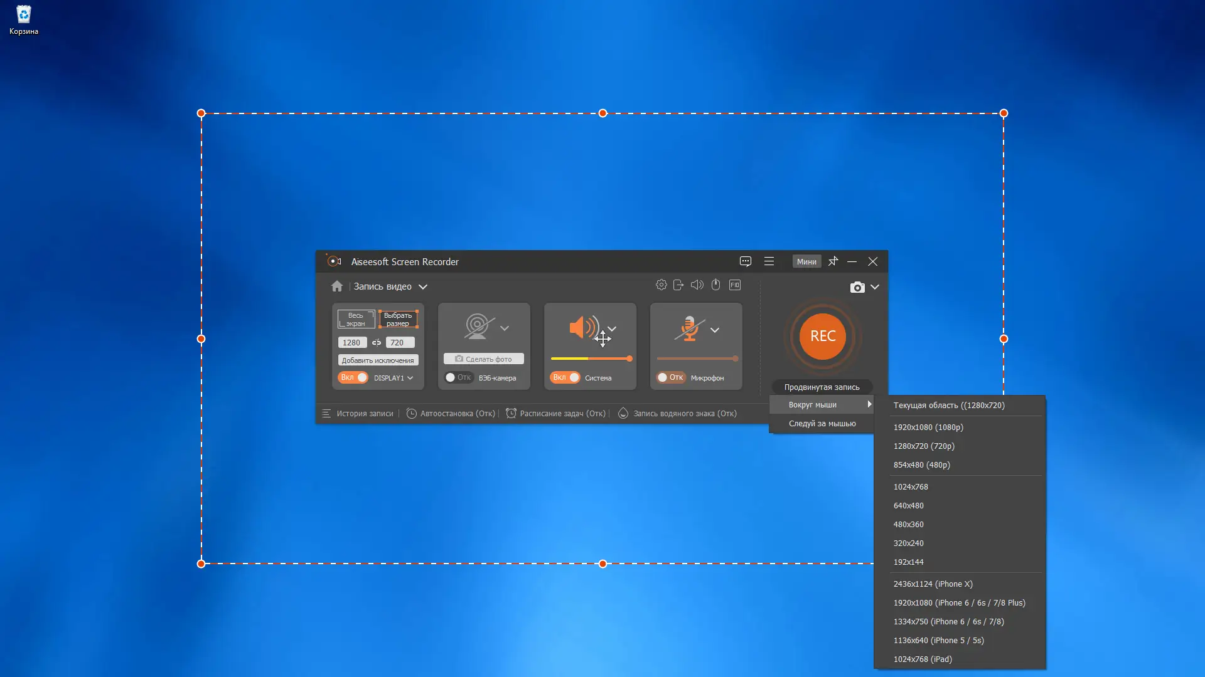
Task: Open recording settings gear icon
Action: (x=661, y=285)
